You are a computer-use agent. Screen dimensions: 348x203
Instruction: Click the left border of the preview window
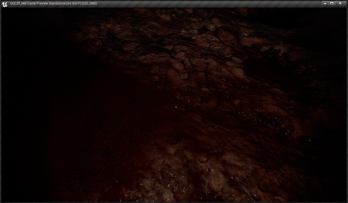[x=1, y=108]
